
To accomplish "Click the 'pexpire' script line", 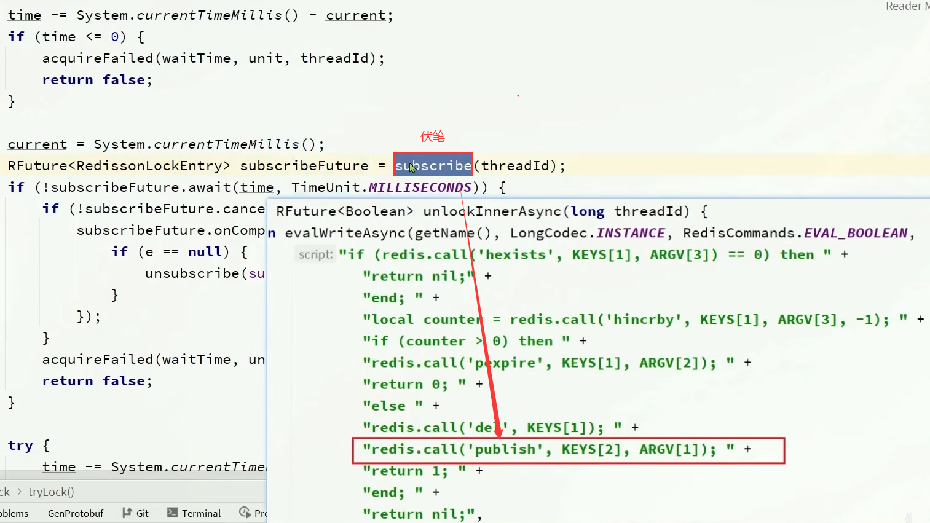I will point(557,363).
